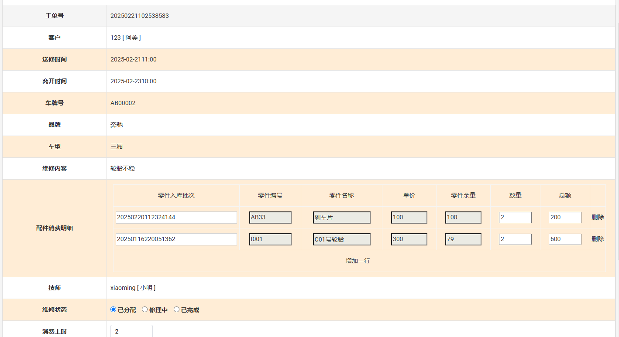Click the total amount field showing 200
This screenshot has width=619, height=337.
[x=565, y=218]
